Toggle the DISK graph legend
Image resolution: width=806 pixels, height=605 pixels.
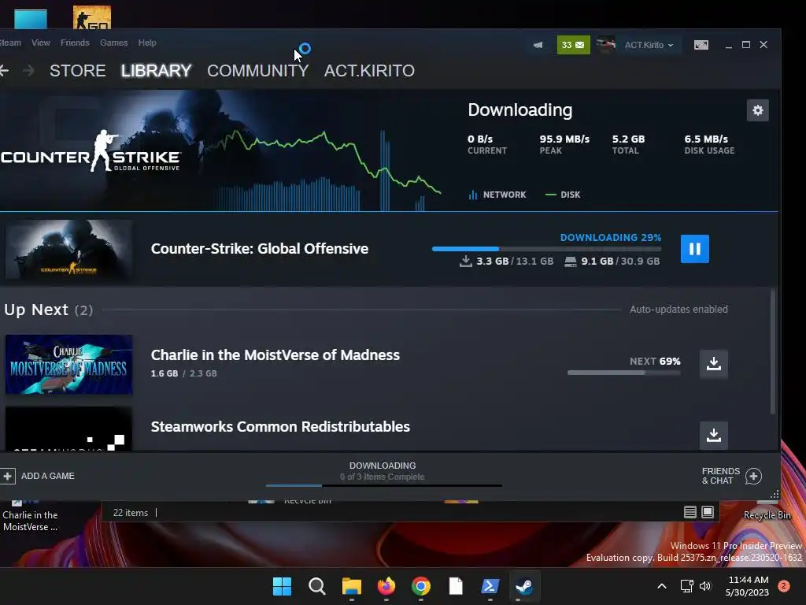click(563, 195)
